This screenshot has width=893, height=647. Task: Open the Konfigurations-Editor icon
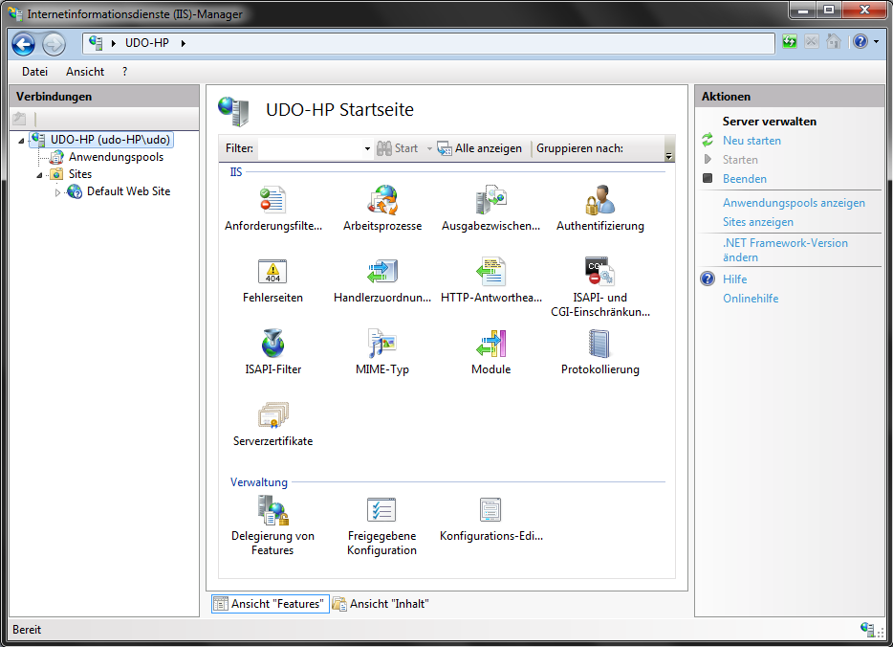[x=490, y=509]
